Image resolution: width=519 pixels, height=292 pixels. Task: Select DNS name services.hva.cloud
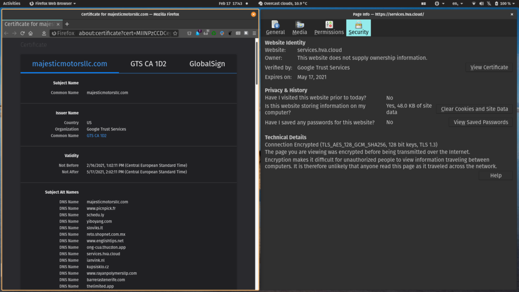pyautogui.click(x=103, y=254)
